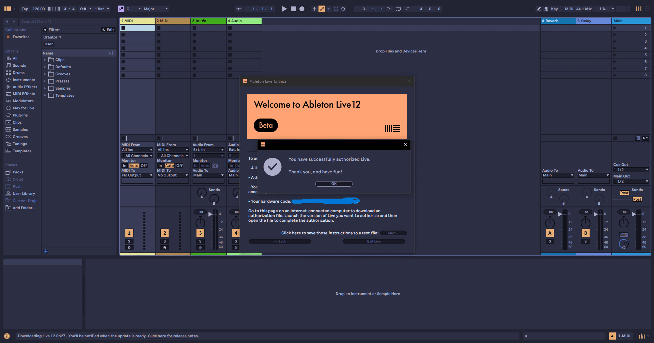654x343 pixels.
Task: Click the Automation Arm icon
Action: click(x=322, y=9)
